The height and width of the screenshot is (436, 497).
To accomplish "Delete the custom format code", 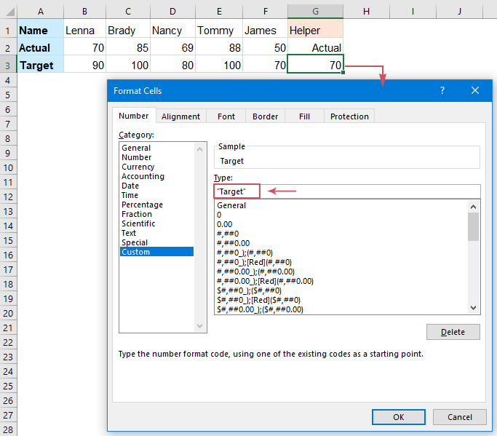I will [453, 332].
